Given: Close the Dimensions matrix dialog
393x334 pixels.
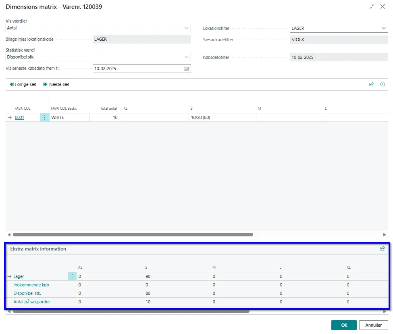Looking at the screenshot, I should [383, 7].
